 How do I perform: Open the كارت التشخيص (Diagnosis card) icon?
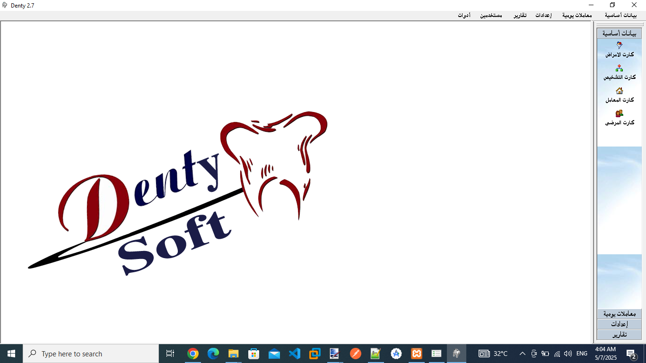619,69
